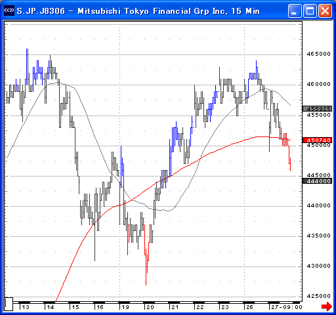
Task: Click the 425000 price scale label
Action: [318, 296]
